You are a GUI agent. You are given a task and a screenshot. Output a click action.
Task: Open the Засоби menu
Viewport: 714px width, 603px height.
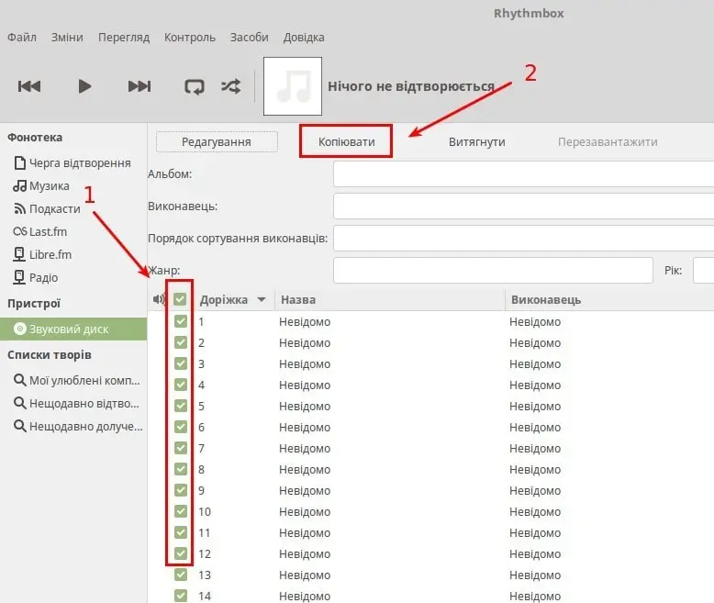coord(249,37)
